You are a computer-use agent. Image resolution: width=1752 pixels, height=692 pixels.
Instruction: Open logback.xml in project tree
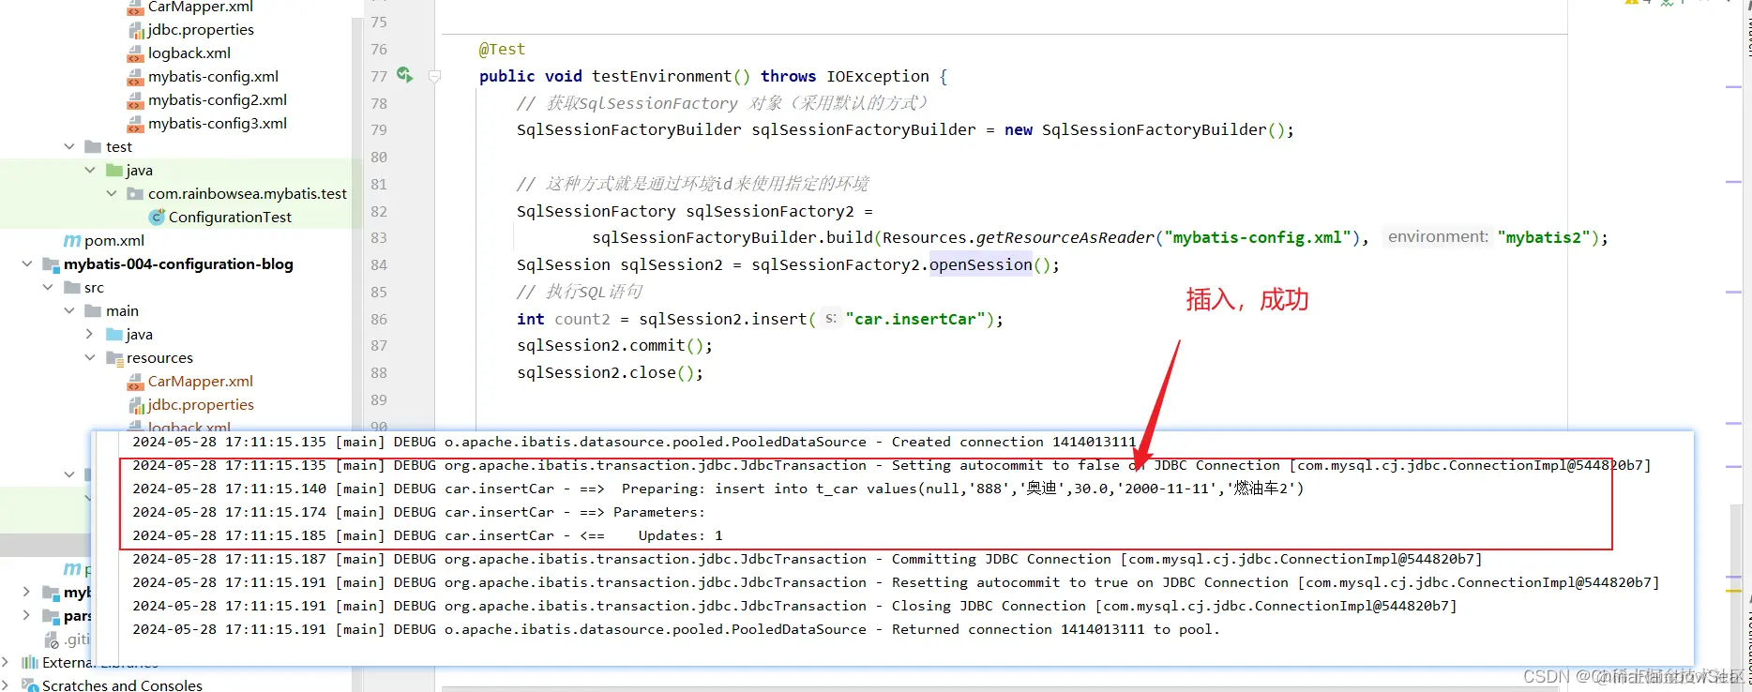point(189,53)
